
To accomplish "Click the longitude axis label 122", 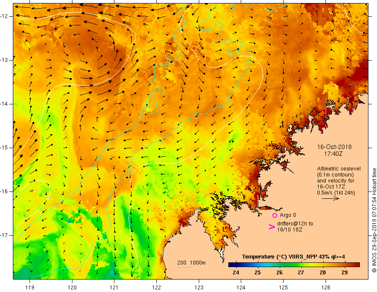I will pyautogui.click(x=156, y=287).
